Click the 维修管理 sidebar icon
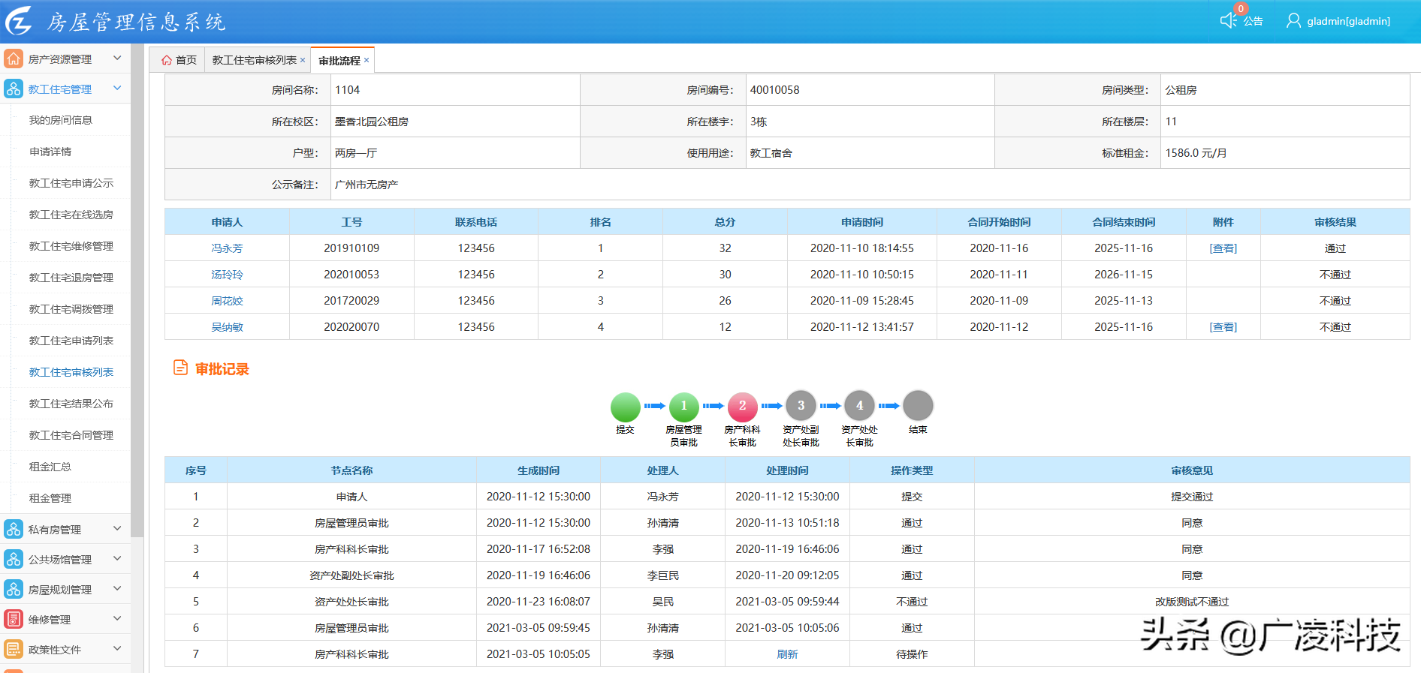 pyautogui.click(x=14, y=619)
